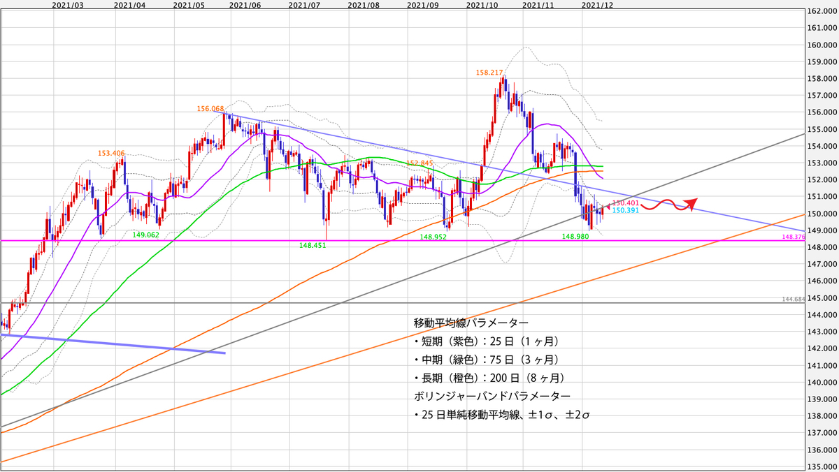Click the 149.062 green low label
This screenshot has height=472, width=839.
click(x=146, y=235)
